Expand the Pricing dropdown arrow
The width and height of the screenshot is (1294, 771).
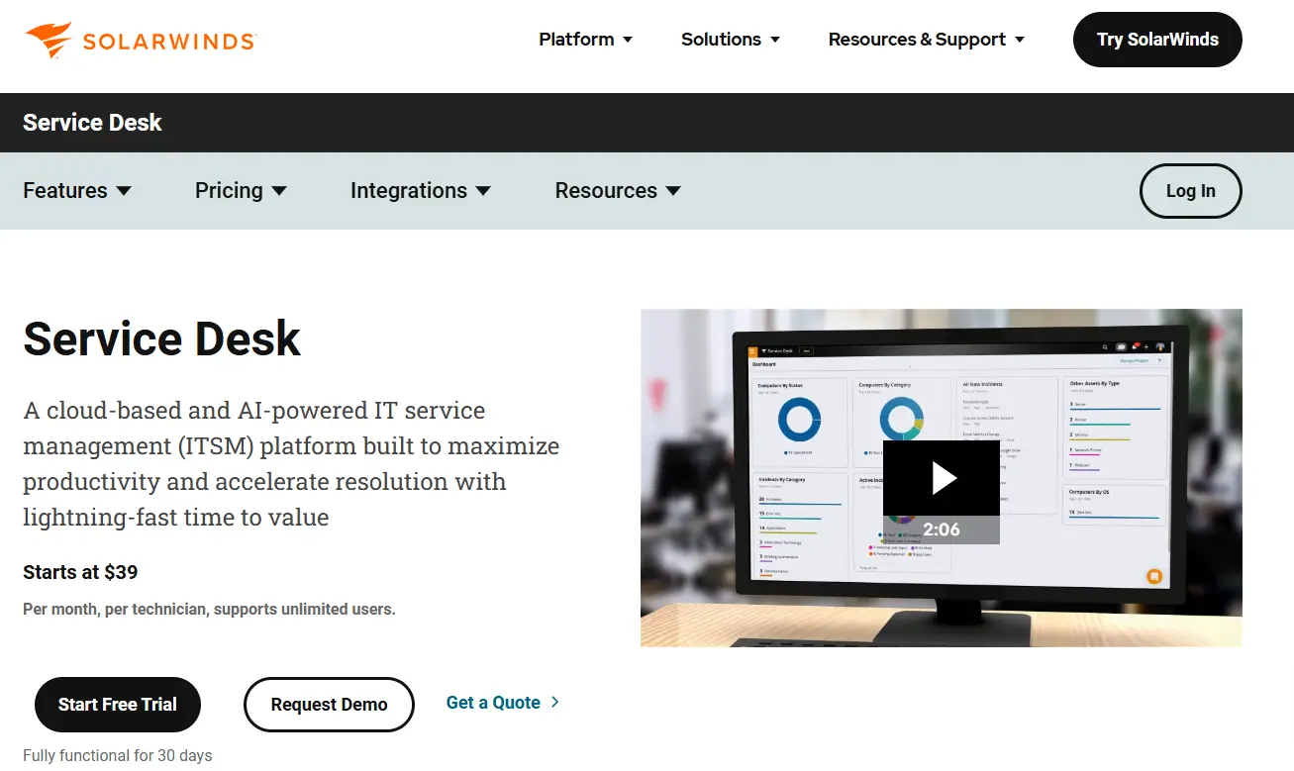click(x=279, y=191)
